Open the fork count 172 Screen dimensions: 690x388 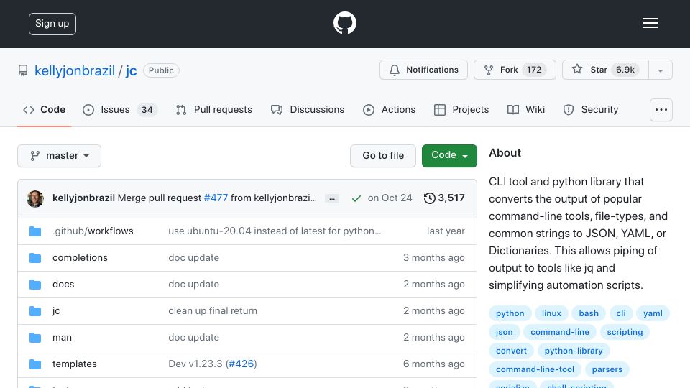[x=534, y=70]
